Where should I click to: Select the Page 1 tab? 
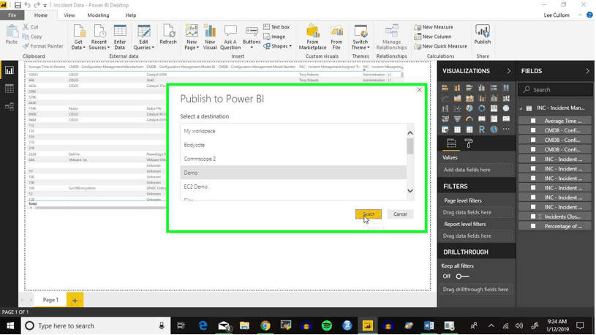[x=50, y=300]
